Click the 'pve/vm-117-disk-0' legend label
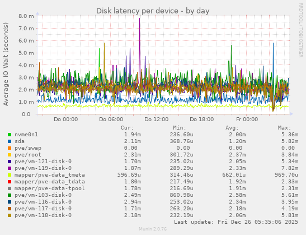 coord(43,209)
